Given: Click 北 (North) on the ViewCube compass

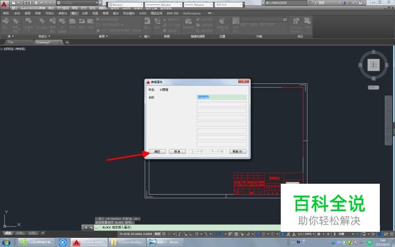Looking at the screenshot, I should [x=373, y=52].
